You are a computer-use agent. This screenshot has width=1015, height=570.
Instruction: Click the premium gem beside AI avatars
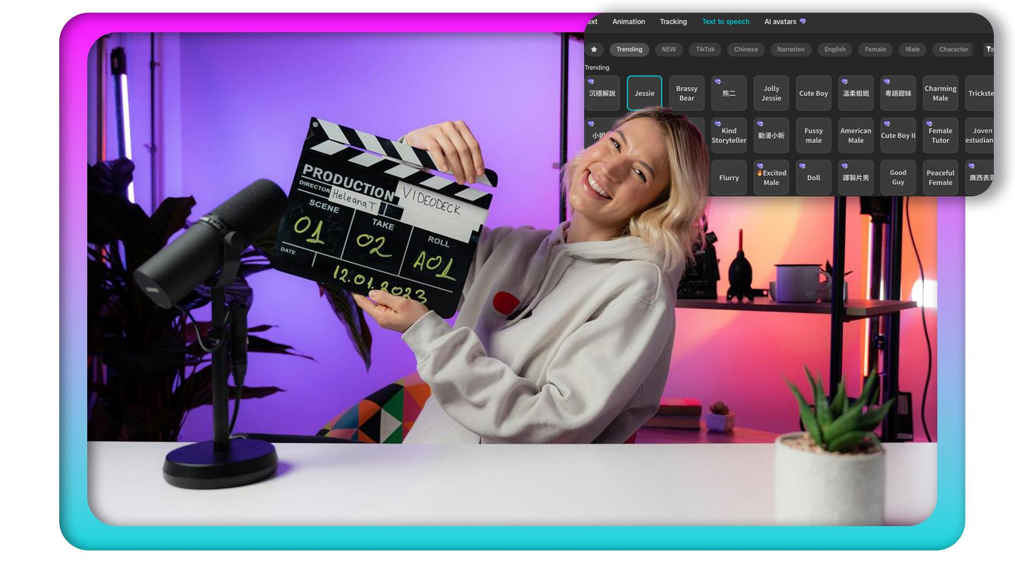coord(802,21)
